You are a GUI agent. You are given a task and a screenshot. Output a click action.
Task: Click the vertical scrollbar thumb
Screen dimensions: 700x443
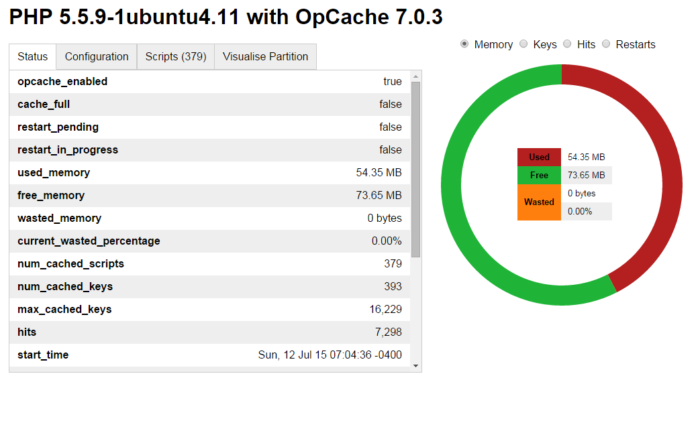tap(415, 168)
